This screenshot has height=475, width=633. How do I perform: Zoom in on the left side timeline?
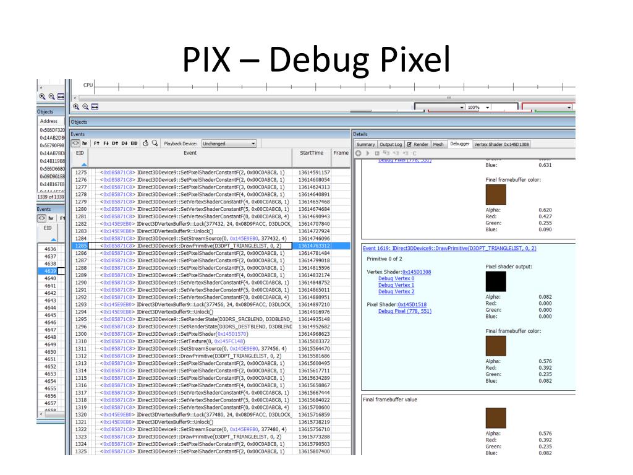coord(43,96)
